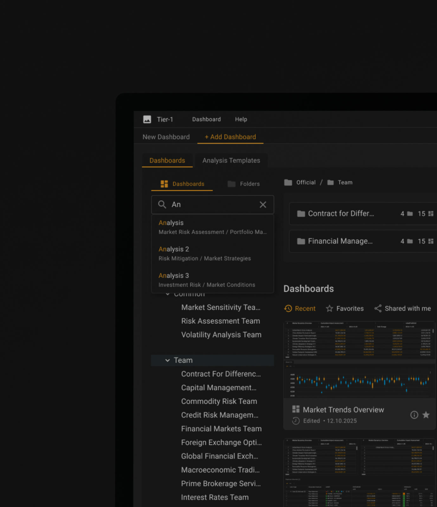The image size is (437, 507).
Task: Open Credit Risk Management tree item
Action: point(220,415)
